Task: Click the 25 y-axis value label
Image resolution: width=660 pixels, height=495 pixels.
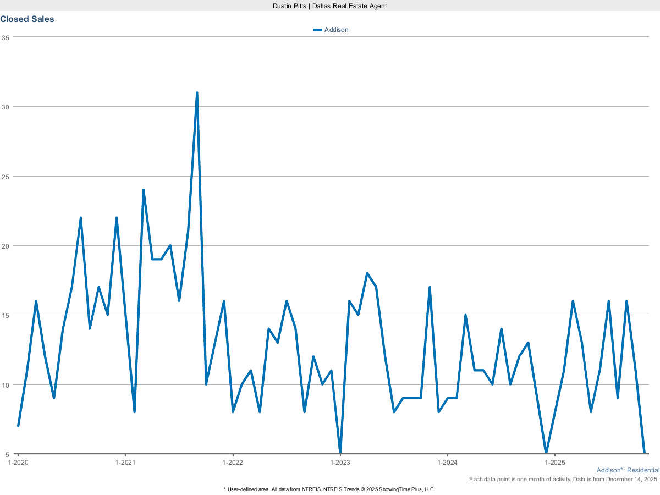Action: pyautogui.click(x=5, y=177)
